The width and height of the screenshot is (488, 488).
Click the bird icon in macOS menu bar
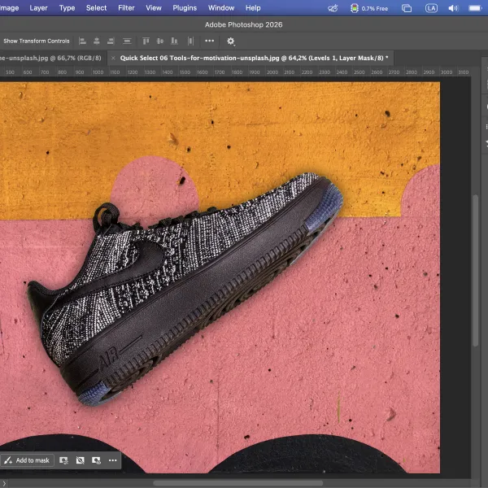point(333,8)
